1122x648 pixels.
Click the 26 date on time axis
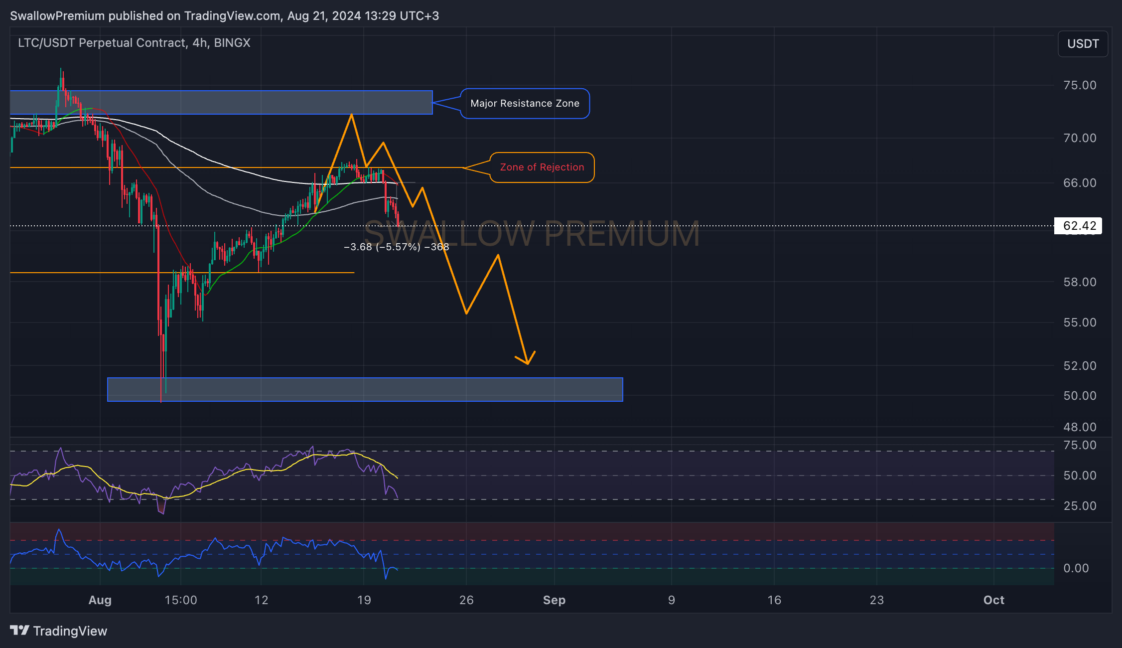(466, 600)
